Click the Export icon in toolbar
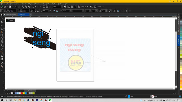Image resolution: width=182 pixels, height=102 pixels. point(47,7)
